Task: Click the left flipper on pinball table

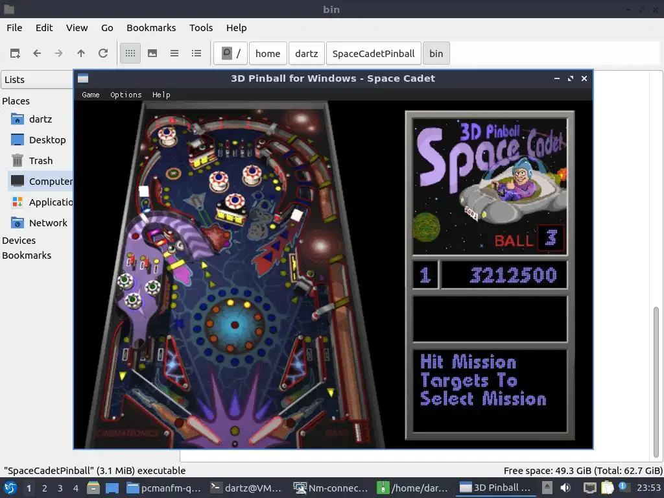Action: (203, 429)
